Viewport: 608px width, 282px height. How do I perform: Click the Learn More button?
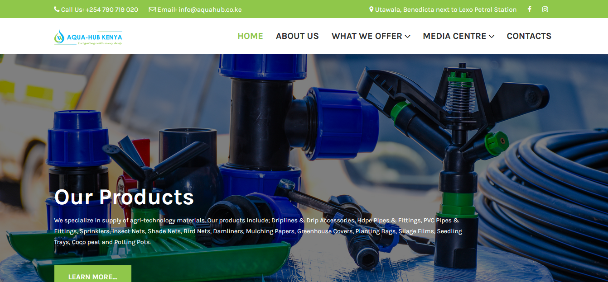click(93, 274)
